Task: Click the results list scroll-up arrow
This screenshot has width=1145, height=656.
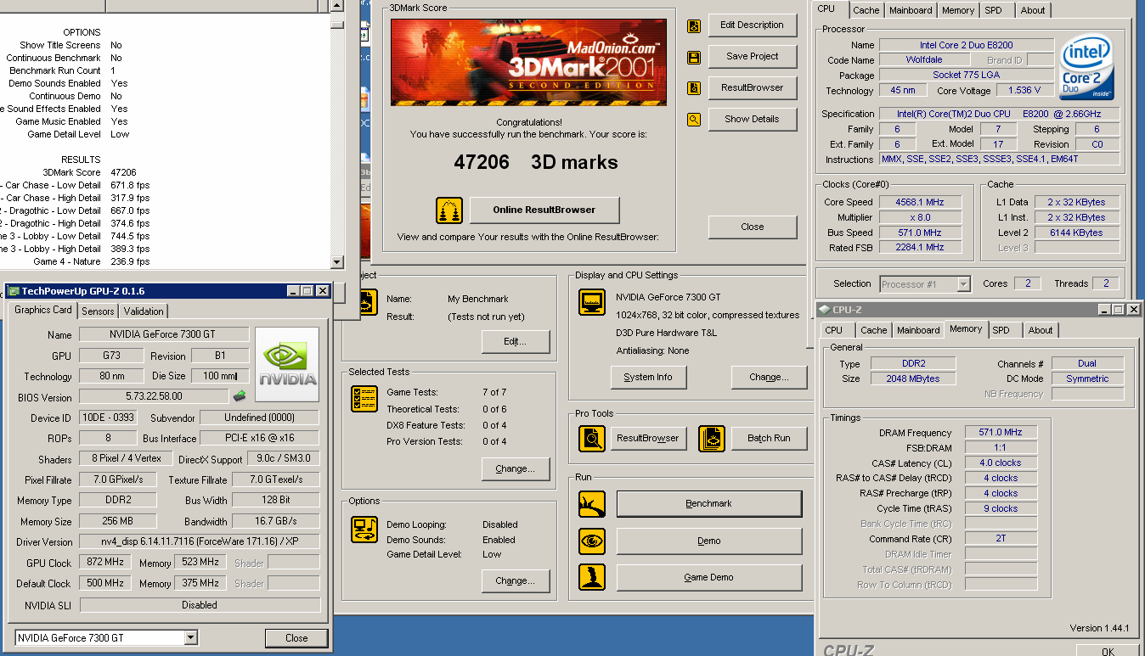Action: coord(337,6)
